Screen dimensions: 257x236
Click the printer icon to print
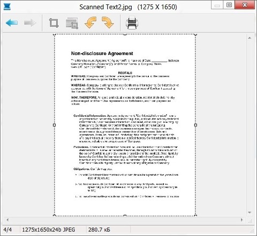click(x=132, y=23)
